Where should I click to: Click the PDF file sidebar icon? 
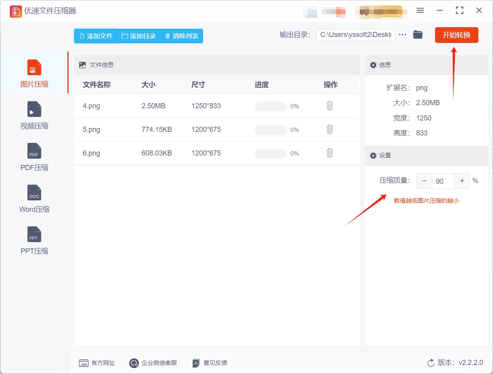click(34, 151)
